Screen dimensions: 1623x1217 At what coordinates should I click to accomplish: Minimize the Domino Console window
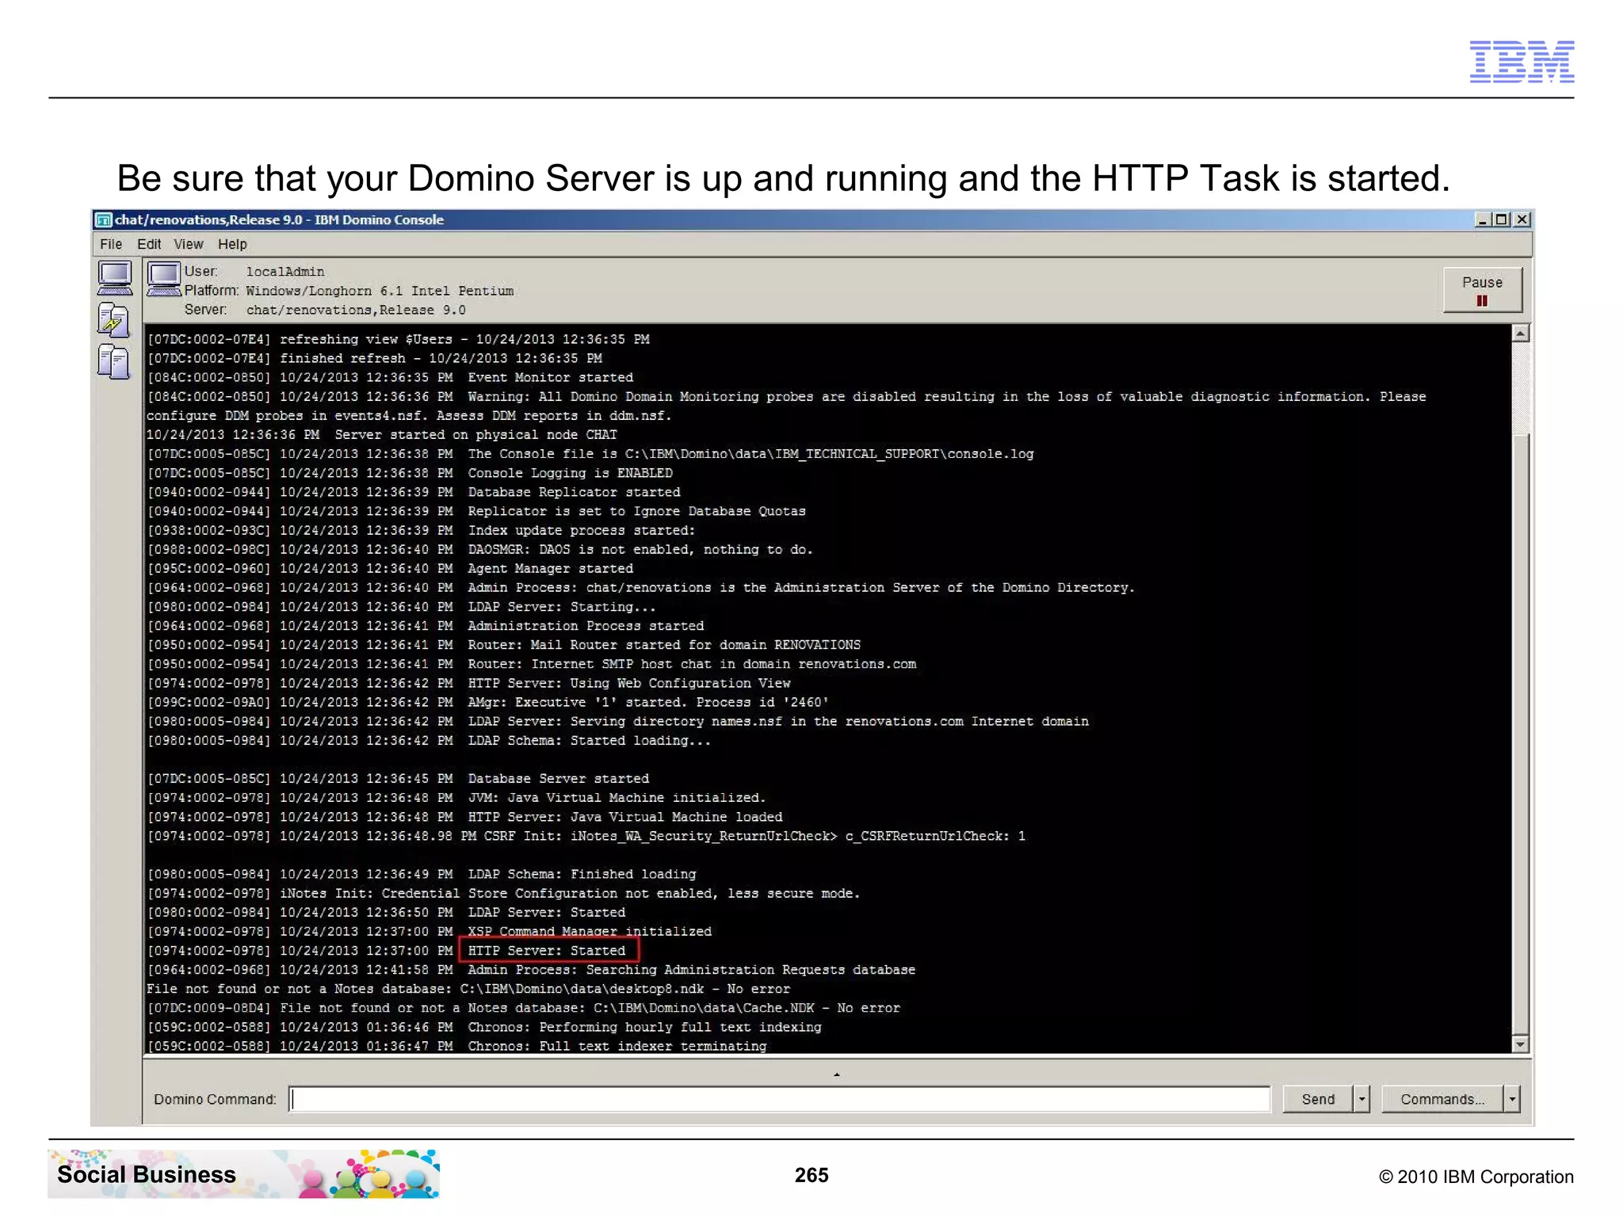pyautogui.click(x=1482, y=219)
